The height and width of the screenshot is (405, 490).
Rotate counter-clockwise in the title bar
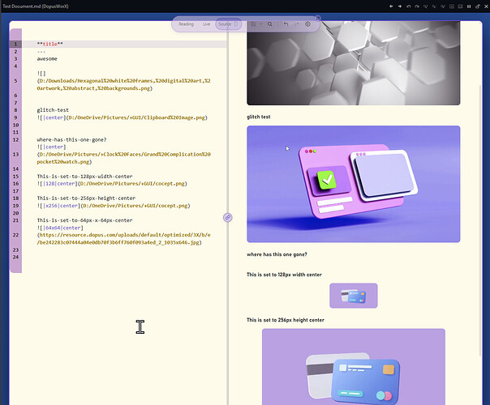pyautogui.click(x=408, y=6)
